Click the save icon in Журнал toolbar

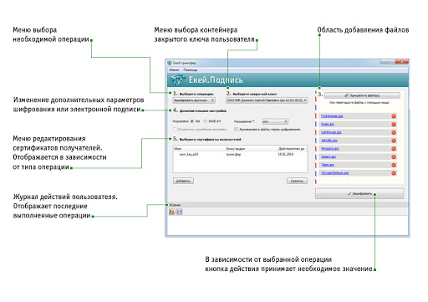tap(179, 212)
